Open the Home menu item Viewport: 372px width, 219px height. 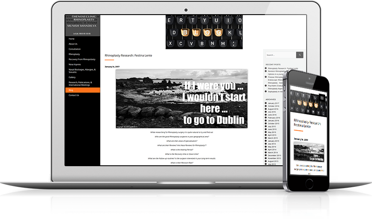[x=71, y=39]
